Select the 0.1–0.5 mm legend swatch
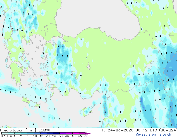The image size is (177, 137). [5, 133]
